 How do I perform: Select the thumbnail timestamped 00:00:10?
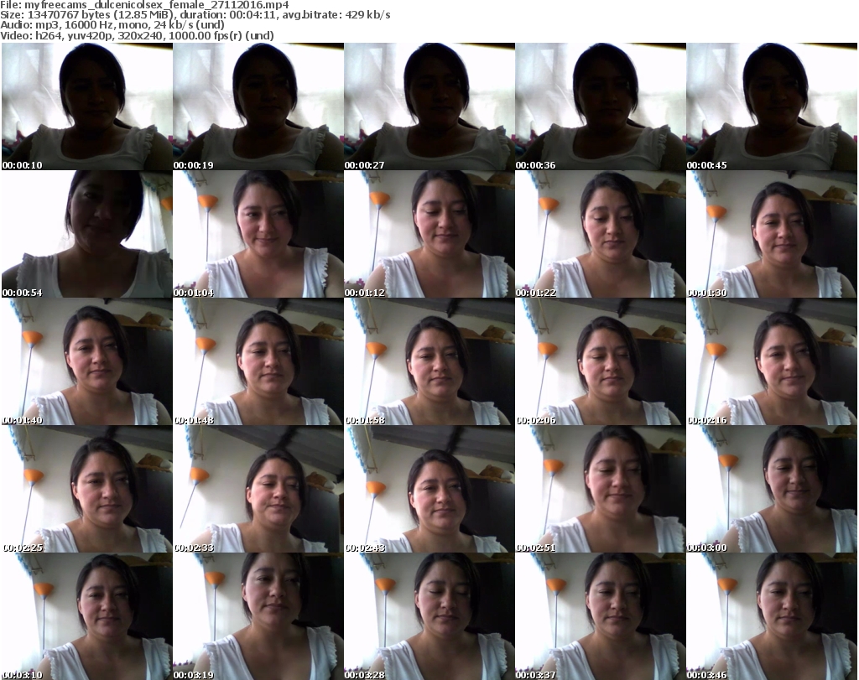click(86, 106)
